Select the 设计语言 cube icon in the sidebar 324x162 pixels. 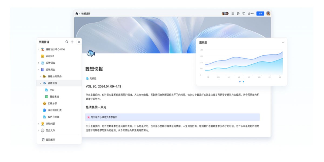click(x=42, y=63)
